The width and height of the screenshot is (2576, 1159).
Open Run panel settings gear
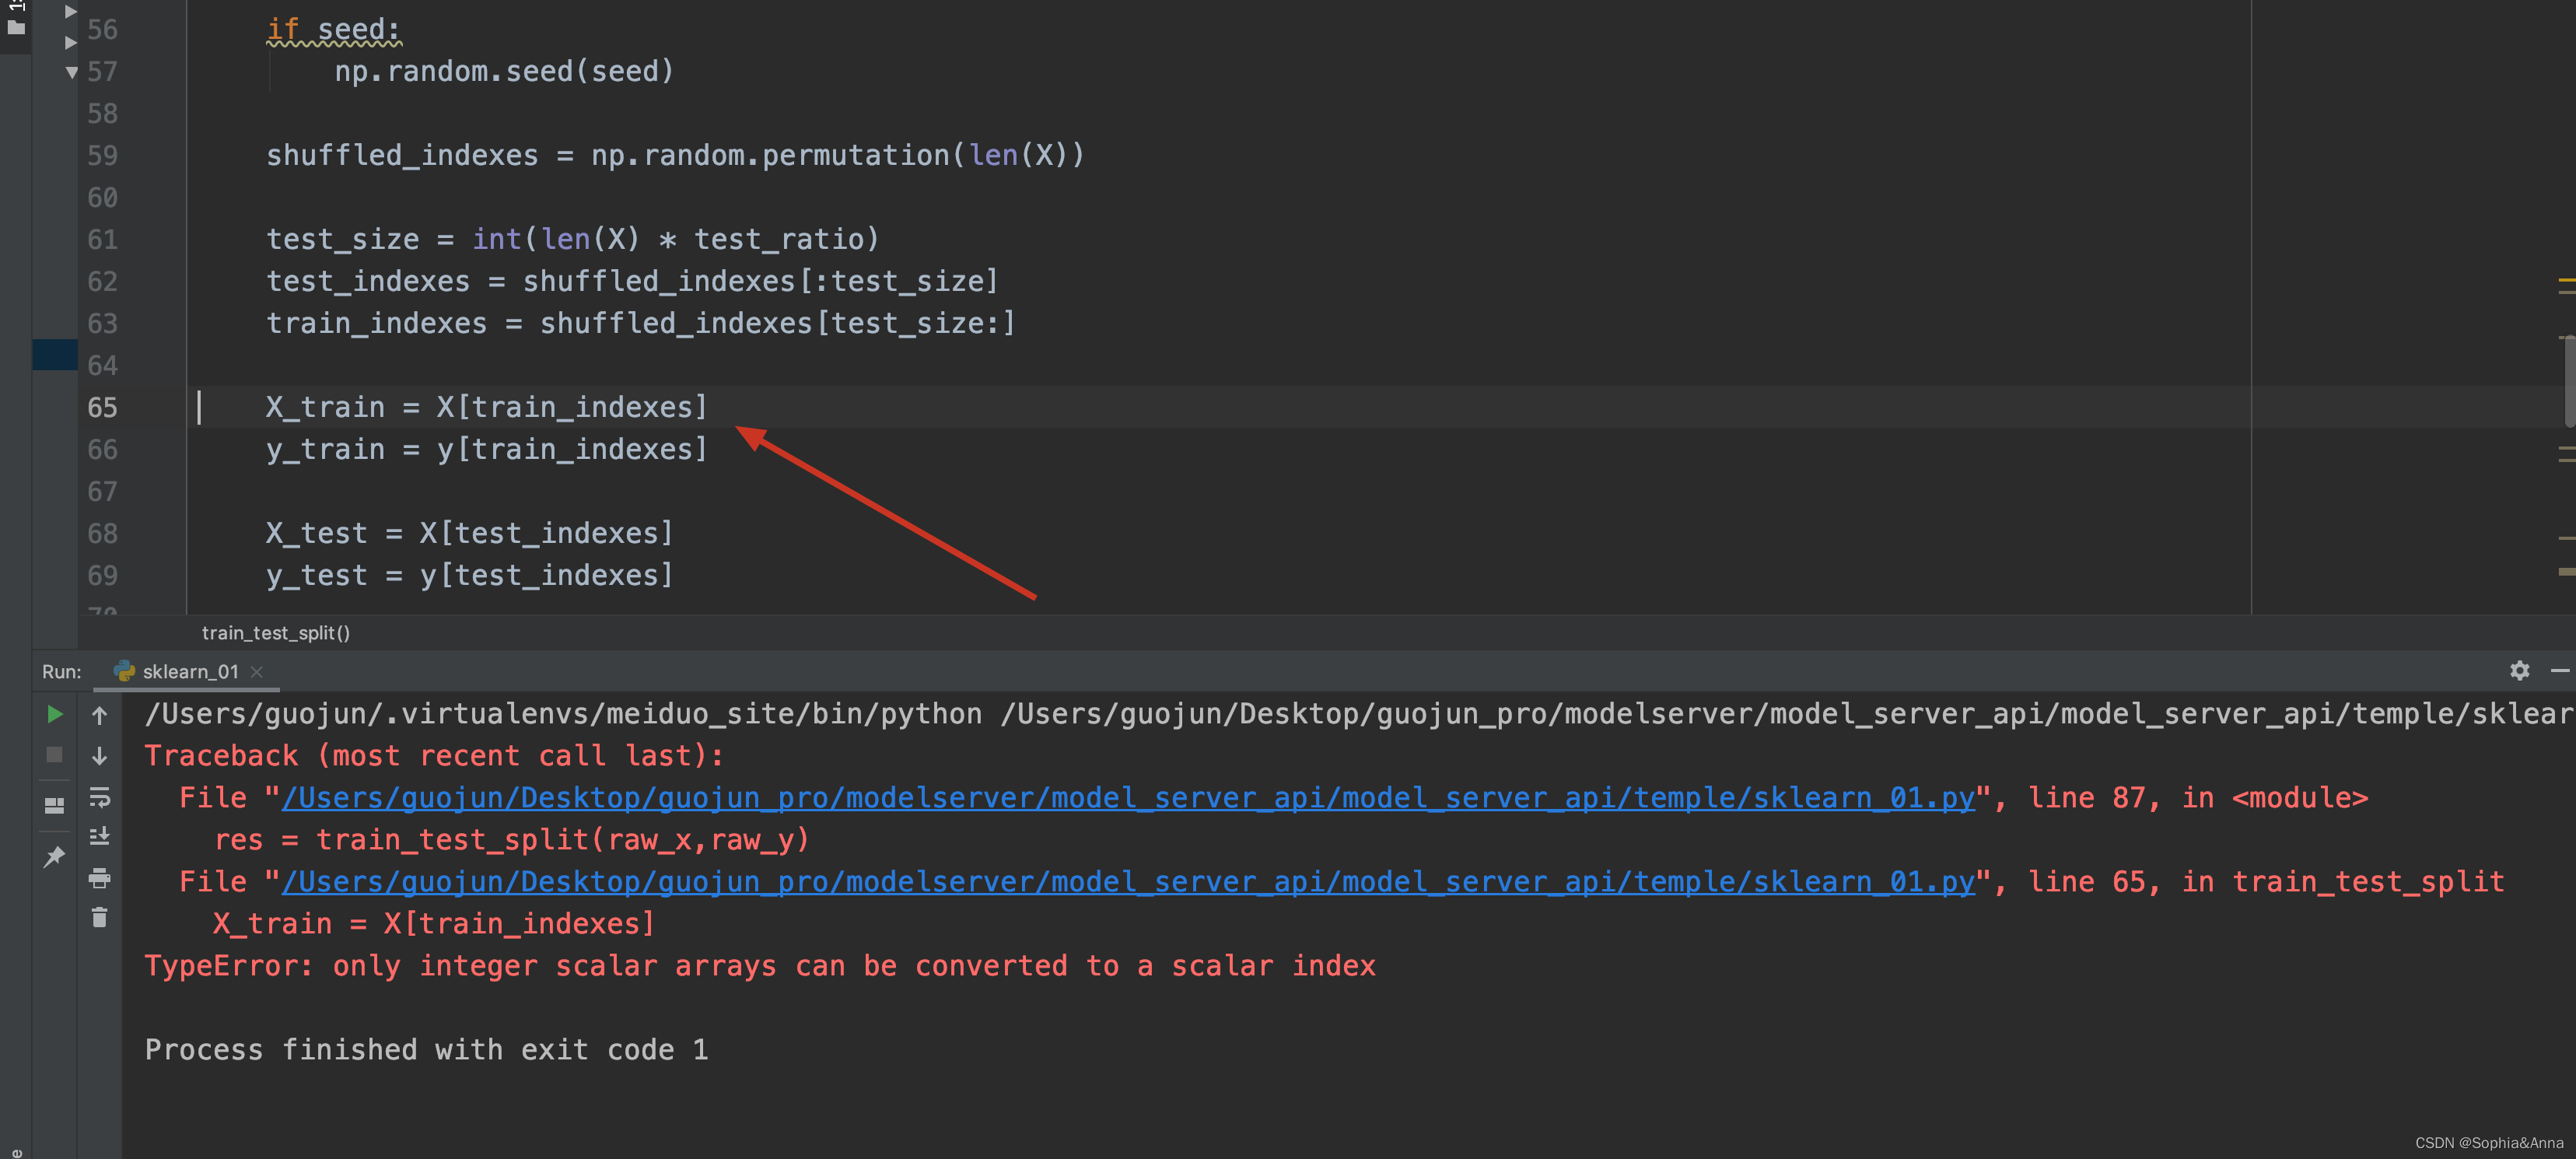[2519, 671]
